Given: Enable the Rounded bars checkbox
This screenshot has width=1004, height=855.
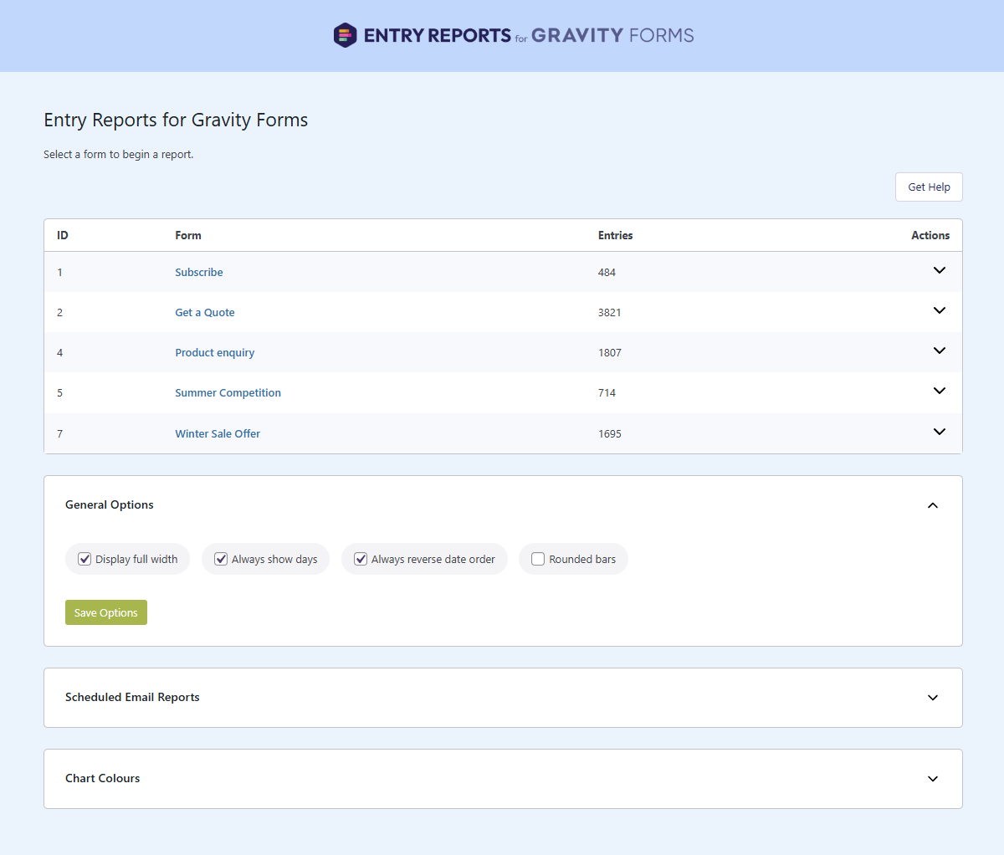Looking at the screenshot, I should click(538, 559).
